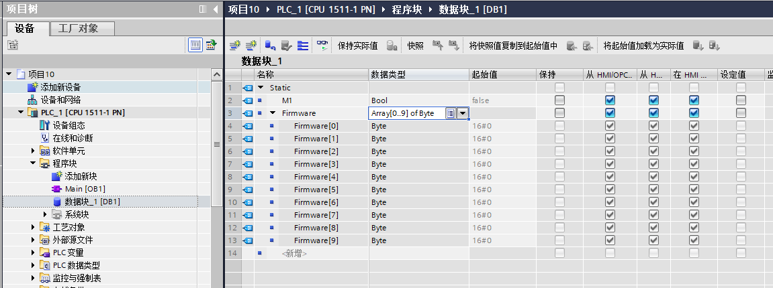Screen dimensions: 773x288
Task: Switch to the 工厂对象 tab
Action: tap(78, 28)
